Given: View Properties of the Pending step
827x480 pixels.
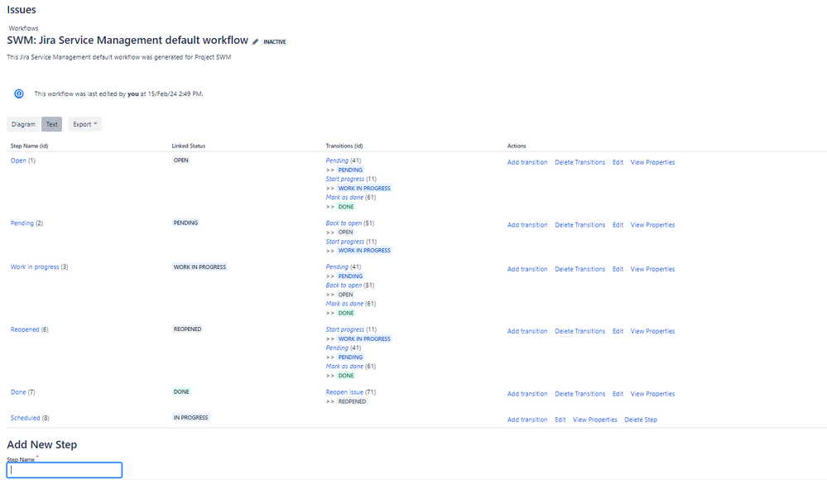Looking at the screenshot, I should click(653, 225).
